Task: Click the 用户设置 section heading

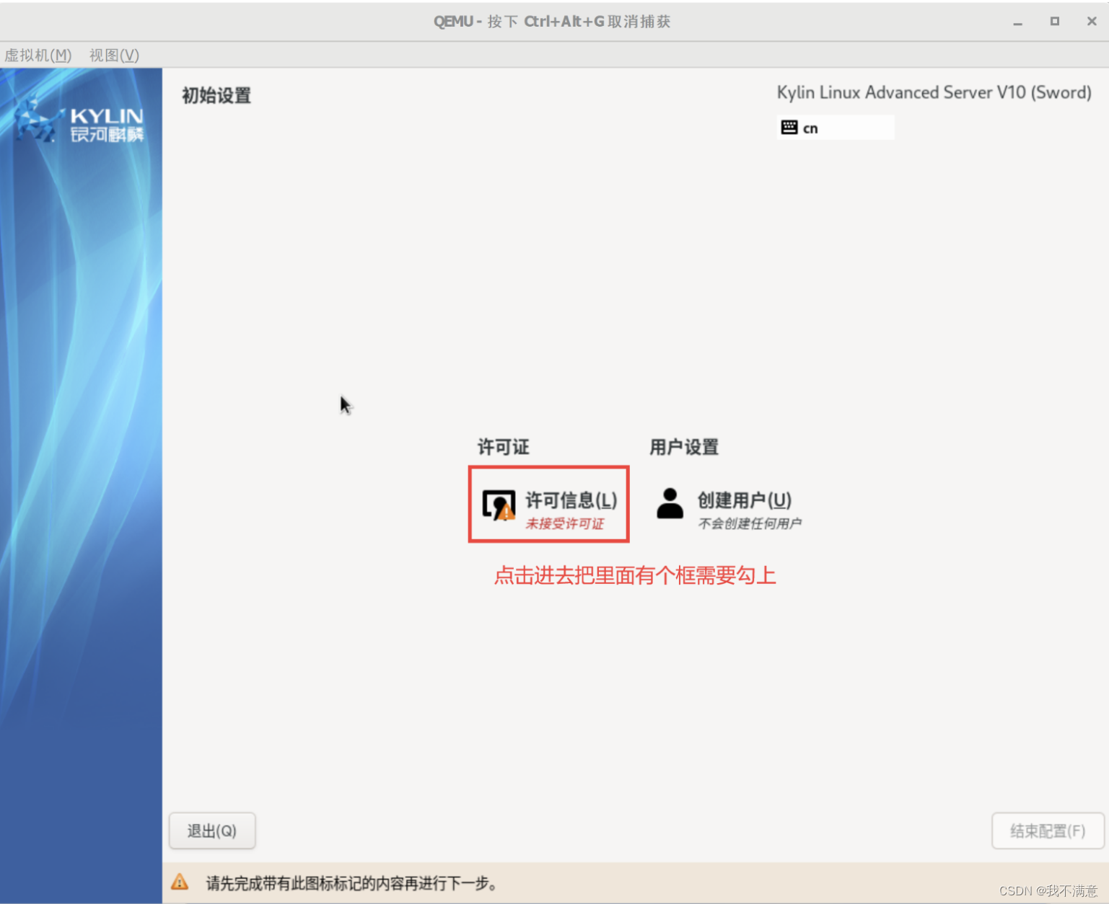Action: pyautogui.click(x=684, y=447)
